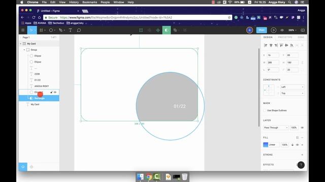The image size is (325, 182).
Task: Click the blue Share button
Action: point(262,30)
